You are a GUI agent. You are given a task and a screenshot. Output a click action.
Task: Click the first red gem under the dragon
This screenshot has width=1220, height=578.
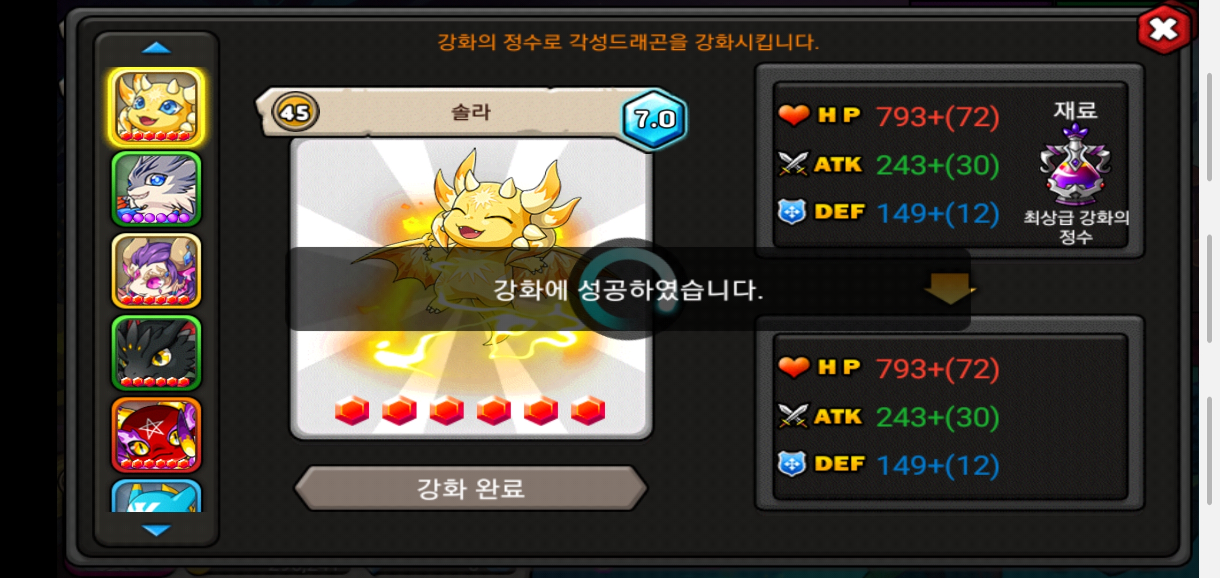[x=352, y=410]
